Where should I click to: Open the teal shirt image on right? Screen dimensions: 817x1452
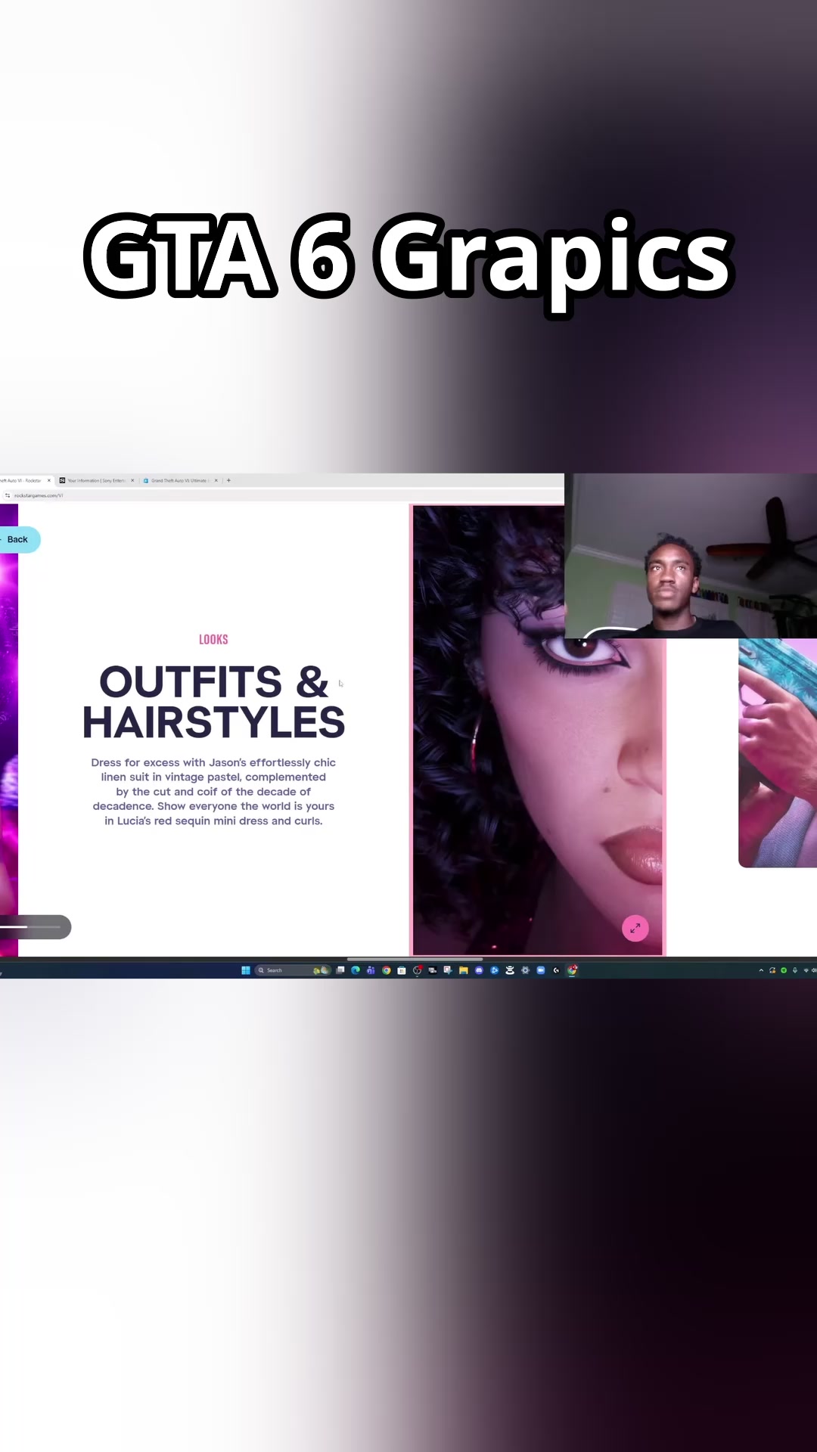pos(778,752)
